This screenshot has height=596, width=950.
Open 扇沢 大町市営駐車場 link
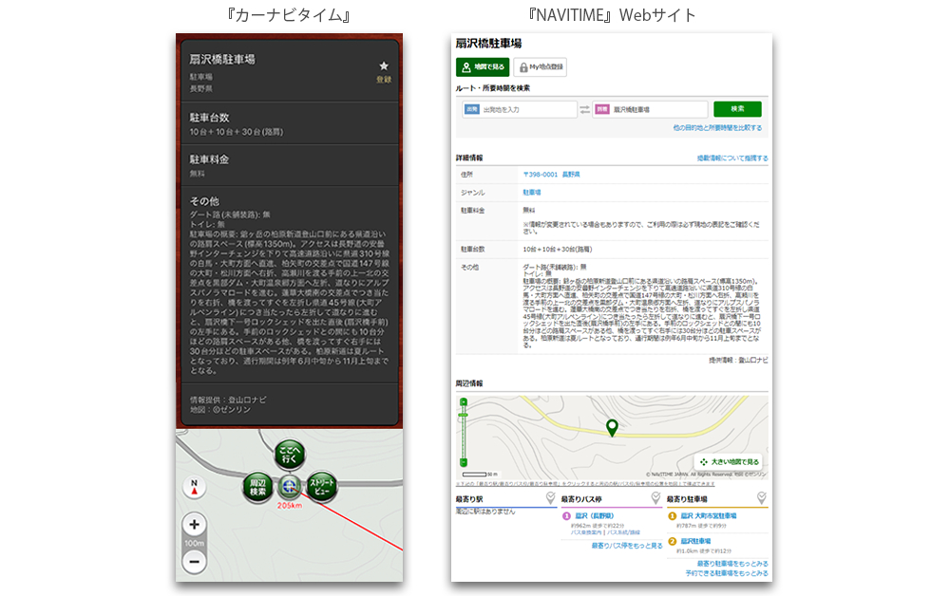pyautogui.click(x=709, y=516)
